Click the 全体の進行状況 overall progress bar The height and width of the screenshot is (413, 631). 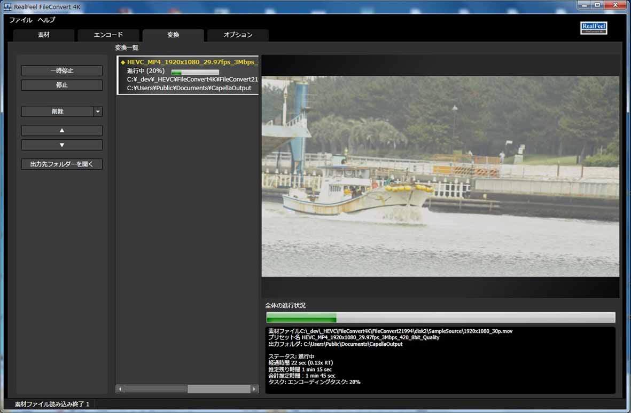point(440,317)
